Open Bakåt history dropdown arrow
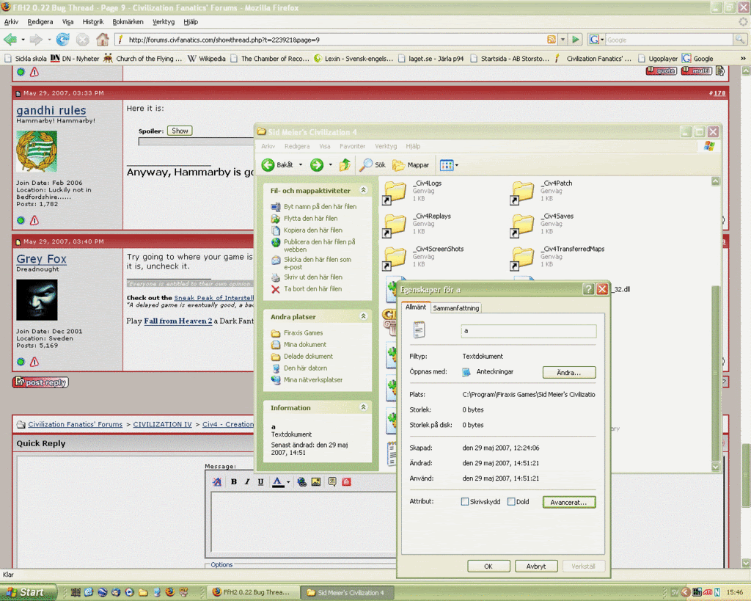751x601 pixels. 301,165
